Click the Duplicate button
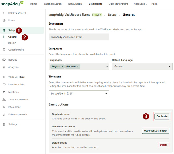 [x=162, y=116]
